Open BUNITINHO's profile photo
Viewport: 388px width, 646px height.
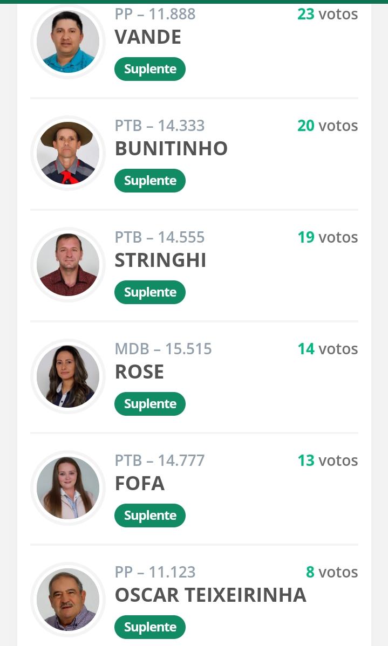pos(68,153)
